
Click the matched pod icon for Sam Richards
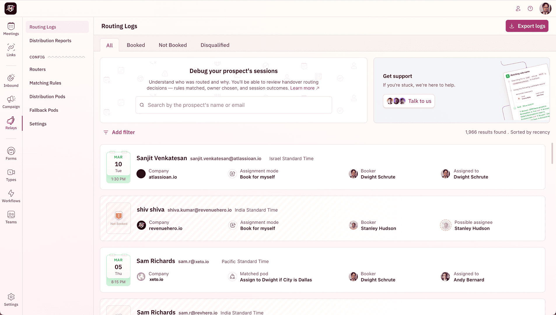[232, 276]
